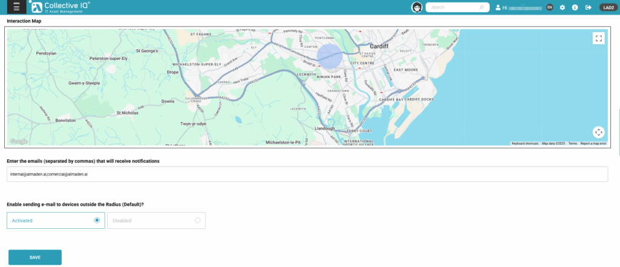Open Keyboard shortcuts on the map

(524, 143)
